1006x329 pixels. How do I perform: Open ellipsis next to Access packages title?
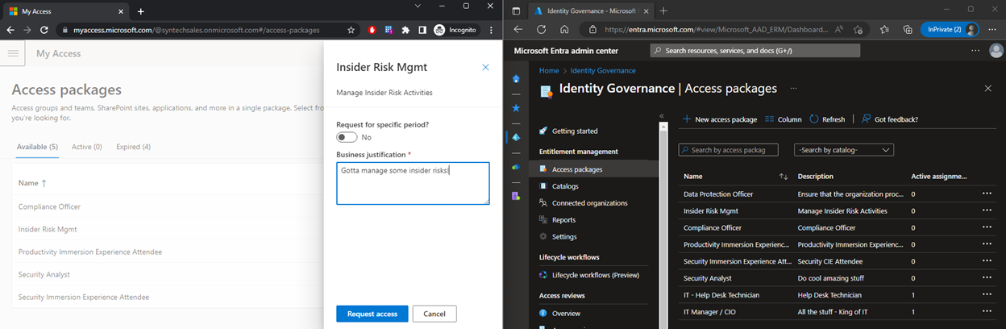click(793, 88)
